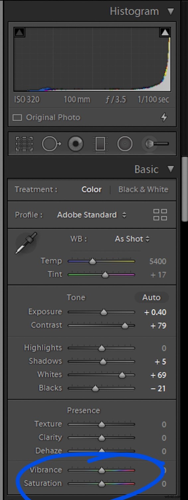Select the Spot Removal tool
Viewport: 188px width, 500px height.
pyautogui.click(x=51, y=144)
